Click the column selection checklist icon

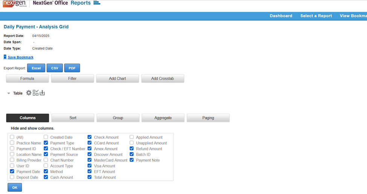tap(36, 93)
